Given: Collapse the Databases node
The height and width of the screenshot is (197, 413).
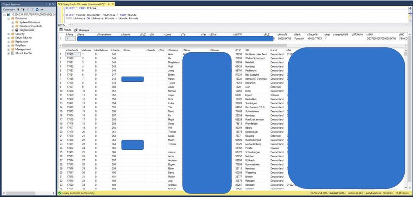Looking at the screenshot, I should (x=9, y=19).
